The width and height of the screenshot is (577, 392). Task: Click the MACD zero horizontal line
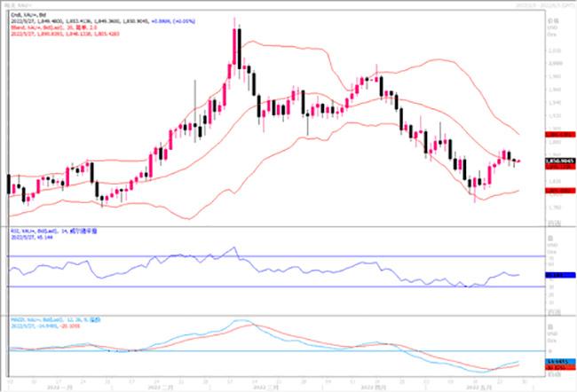pos(266,350)
